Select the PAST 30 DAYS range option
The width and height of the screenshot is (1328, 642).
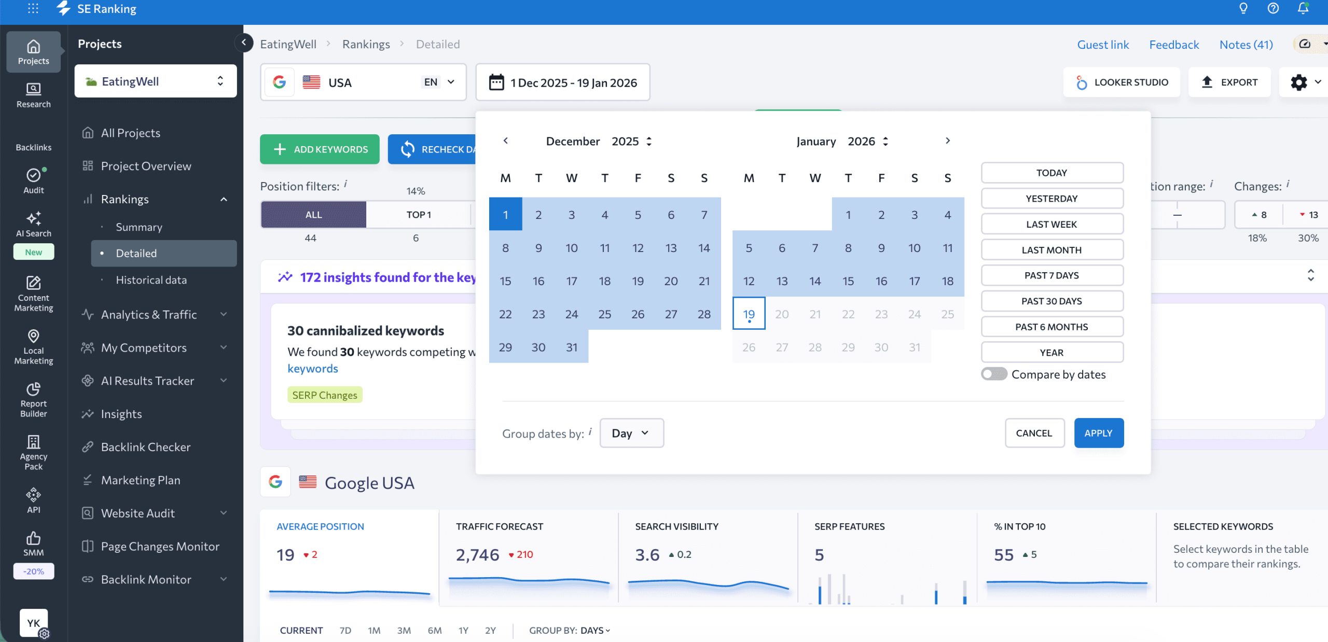(x=1052, y=301)
